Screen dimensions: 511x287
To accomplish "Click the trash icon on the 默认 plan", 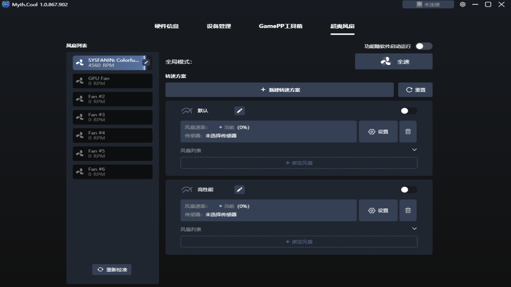I will click(408, 132).
